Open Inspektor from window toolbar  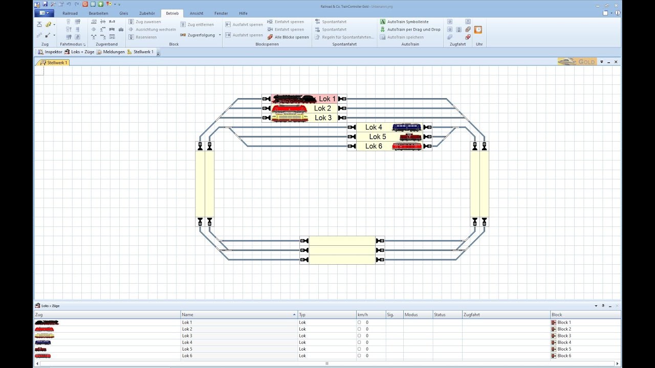50,52
